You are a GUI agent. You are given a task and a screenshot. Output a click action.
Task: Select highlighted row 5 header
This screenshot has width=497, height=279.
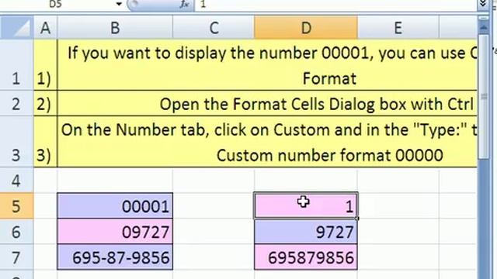pos(16,206)
